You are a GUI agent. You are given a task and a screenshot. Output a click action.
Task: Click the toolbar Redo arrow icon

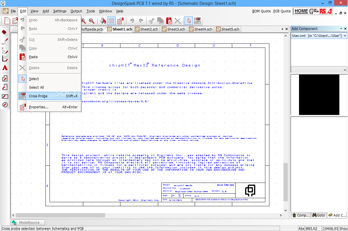pyautogui.click(x=141, y=21)
